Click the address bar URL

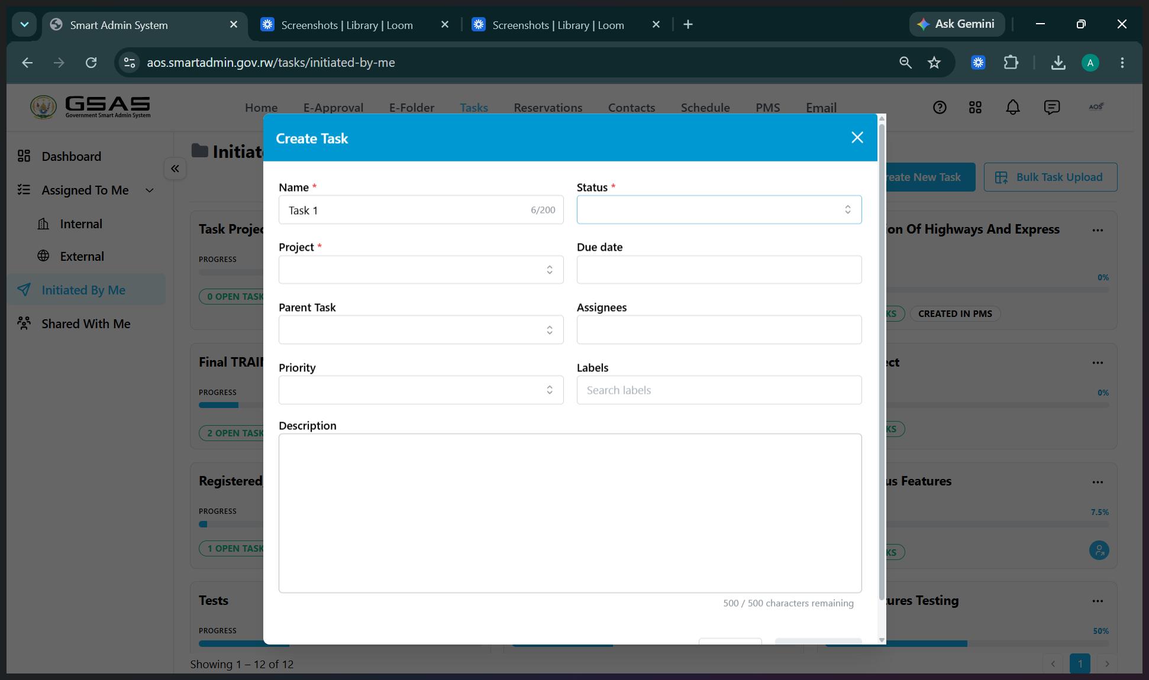coord(270,63)
